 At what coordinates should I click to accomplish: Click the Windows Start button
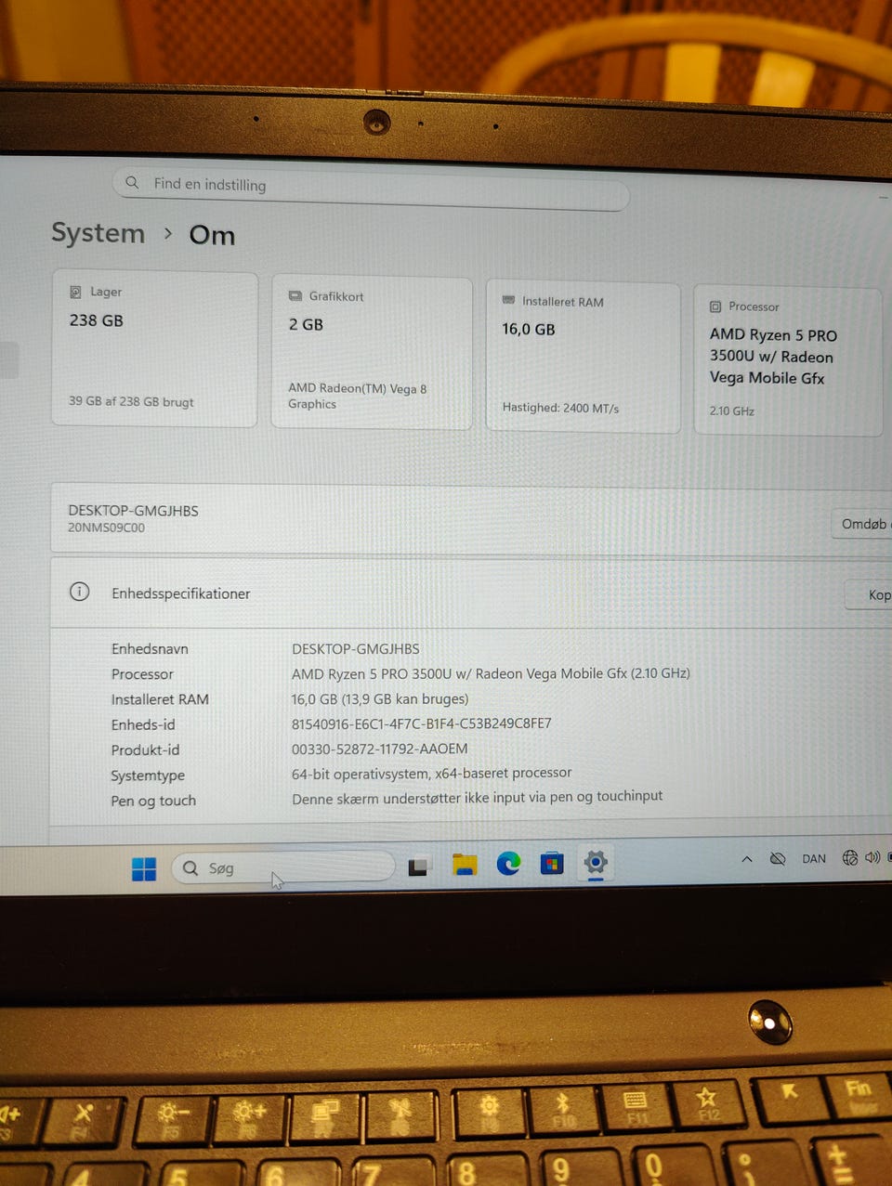(x=144, y=868)
